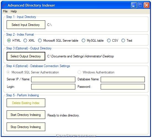
Task: Select the XML radio button
Action: click(x=25, y=41)
